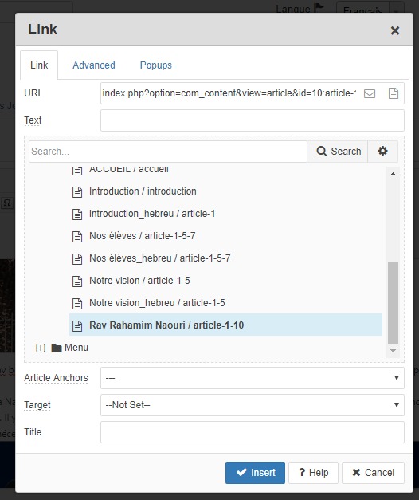
Task: Click the Insert button
Action: [255, 473]
